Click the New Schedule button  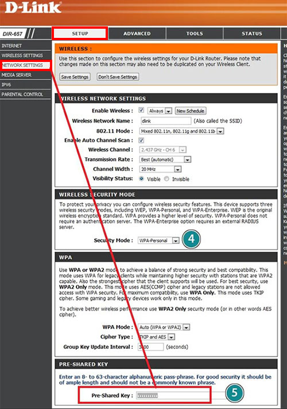click(190, 111)
